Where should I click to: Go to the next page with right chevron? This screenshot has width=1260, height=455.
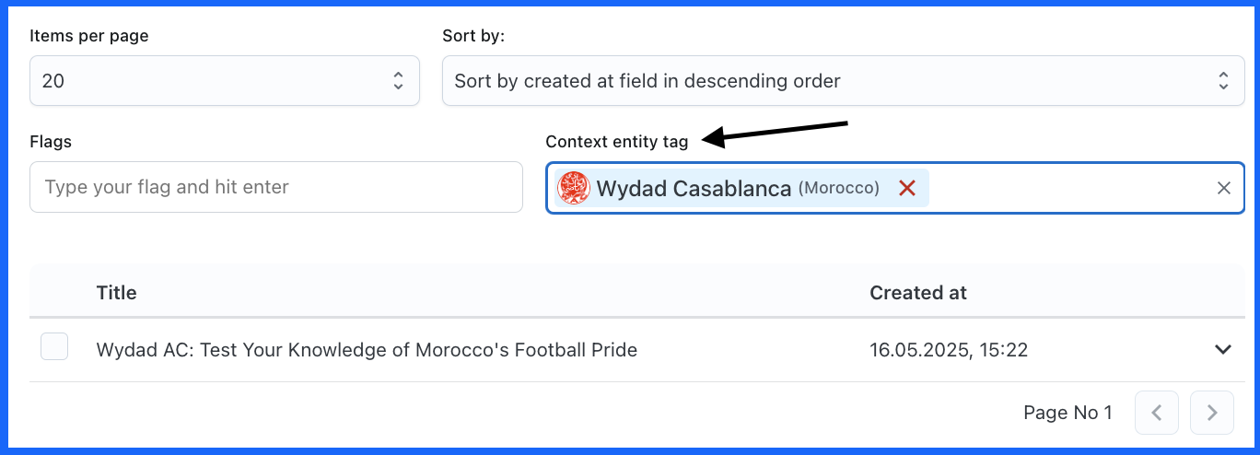[x=1212, y=412]
